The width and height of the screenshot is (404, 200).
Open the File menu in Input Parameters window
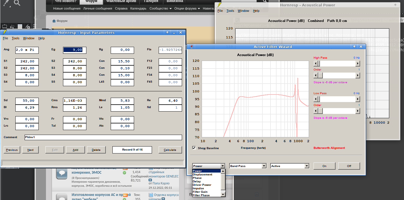(x=5, y=38)
